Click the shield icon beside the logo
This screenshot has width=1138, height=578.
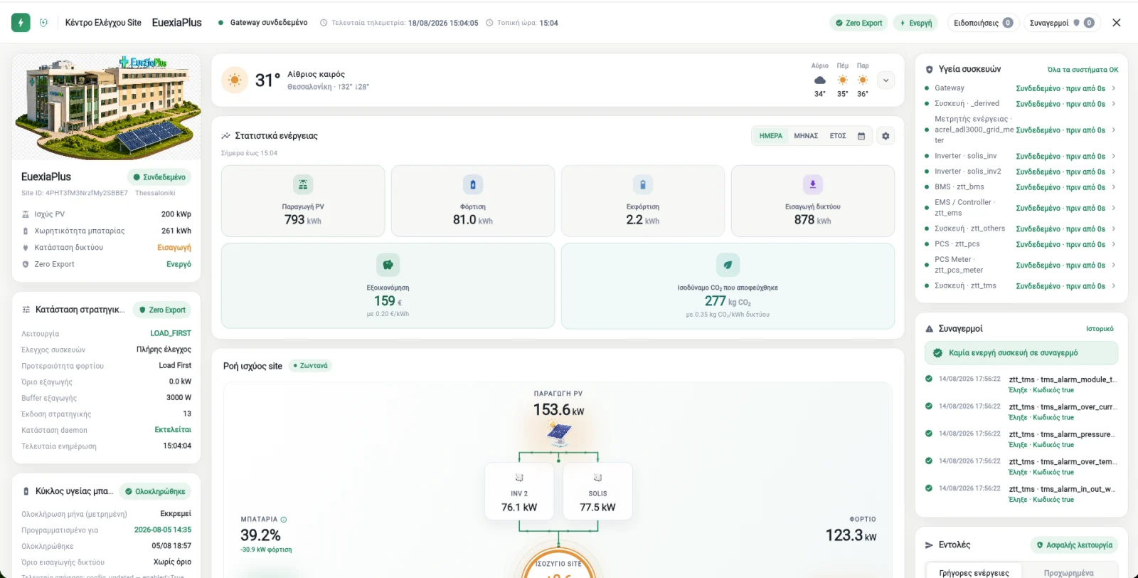(x=44, y=23)
